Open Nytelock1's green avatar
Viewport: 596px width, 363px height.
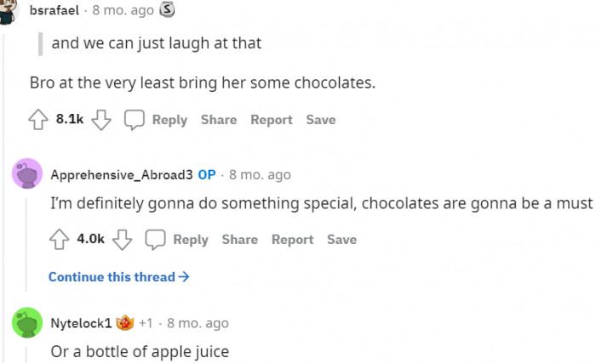28,324
